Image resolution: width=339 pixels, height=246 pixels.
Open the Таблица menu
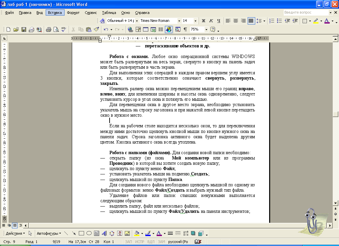(109, 13)
